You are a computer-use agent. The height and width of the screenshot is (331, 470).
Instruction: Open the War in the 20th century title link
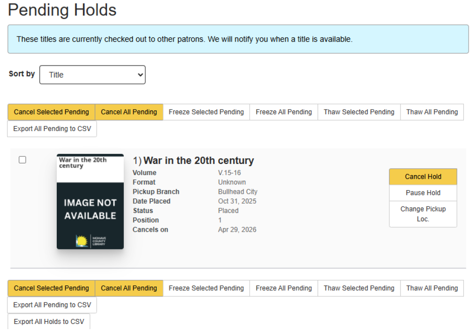[198, 161]
